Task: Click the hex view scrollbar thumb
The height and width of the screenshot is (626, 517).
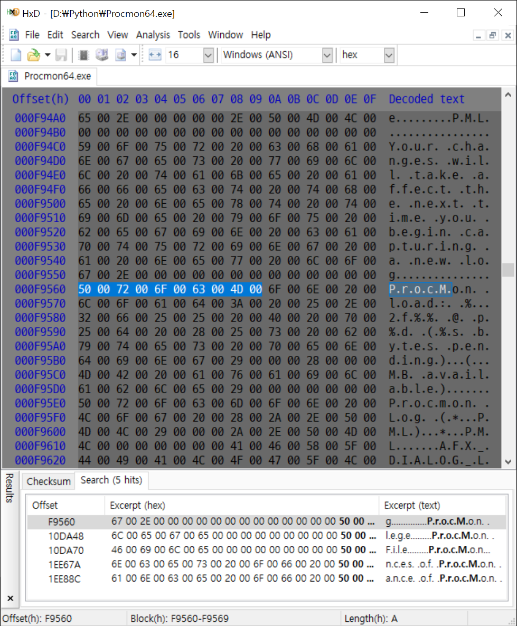Action: click(x=508, y=270)
